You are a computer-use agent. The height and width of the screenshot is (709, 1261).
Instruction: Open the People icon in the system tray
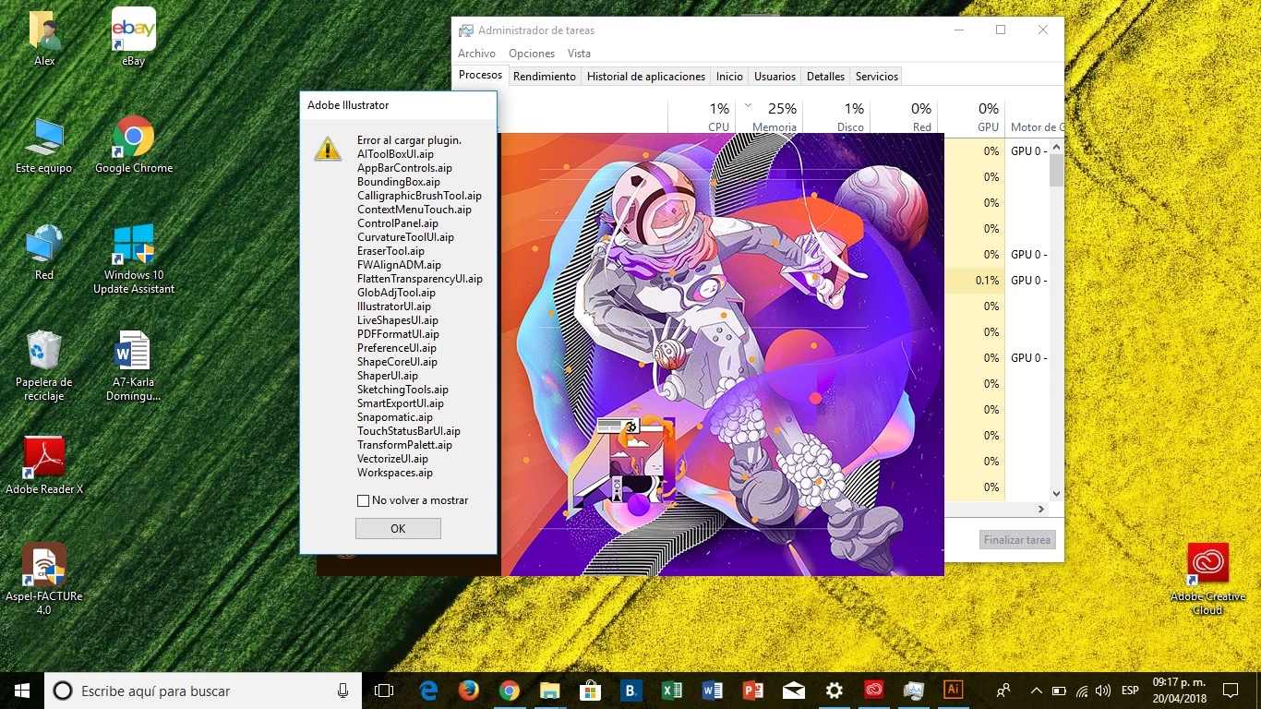click(1003, 691)
